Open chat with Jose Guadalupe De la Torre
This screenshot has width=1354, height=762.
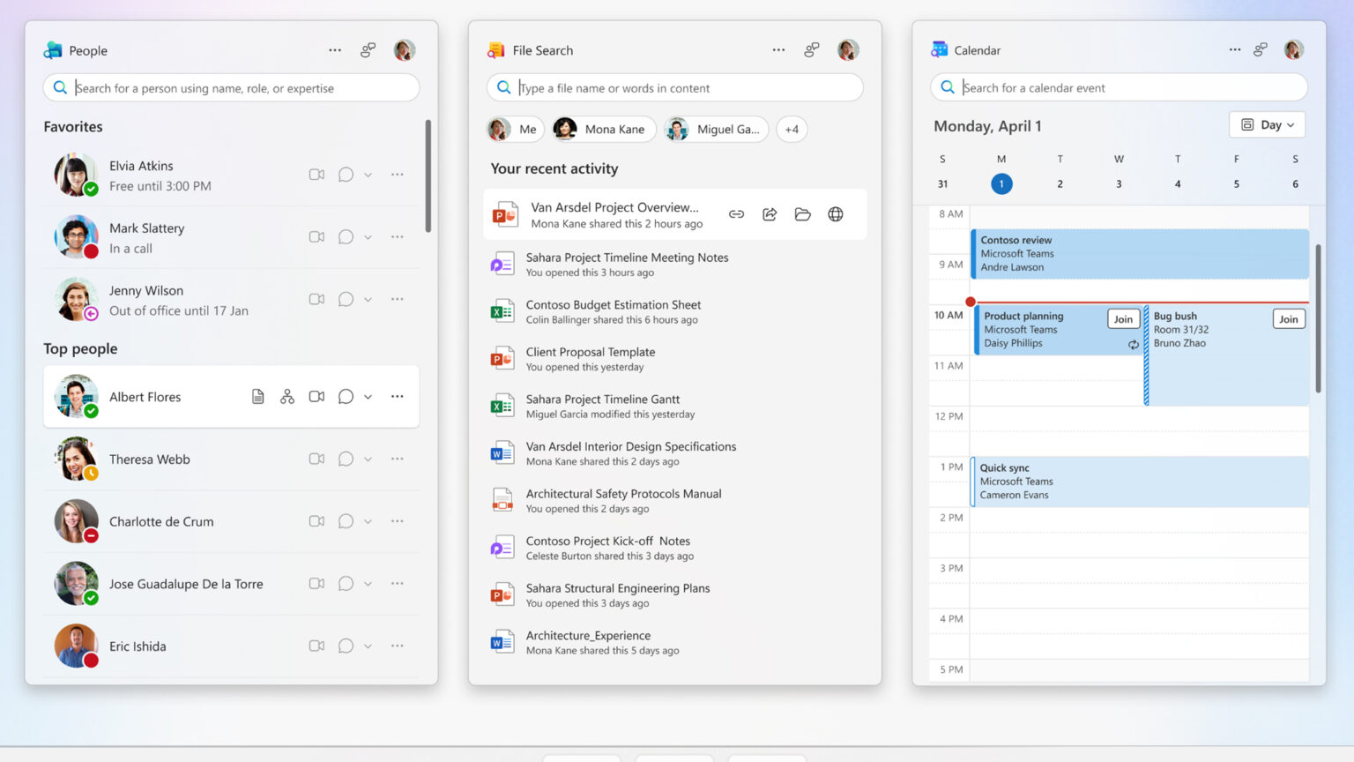346,584
